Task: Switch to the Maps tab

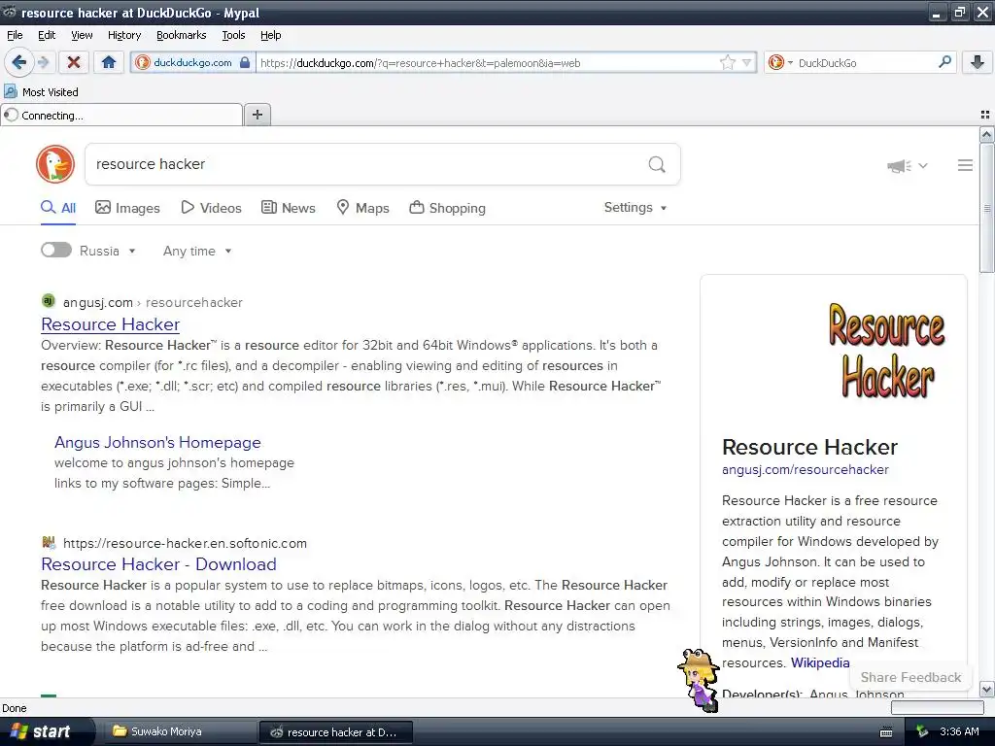Action: click(x=363, y=208)
